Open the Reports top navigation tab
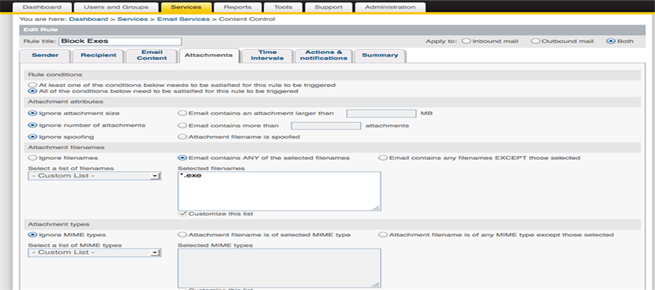Image resolution: width=655 pixels, height=290 pixels. coord(237,7)
